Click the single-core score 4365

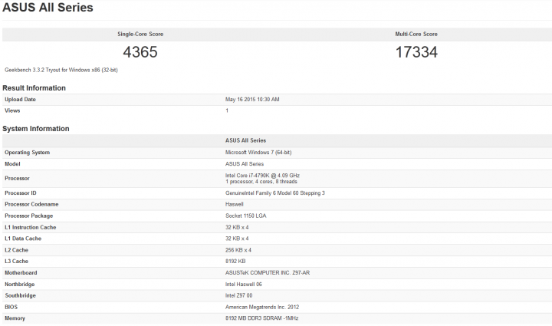pos(140,52)
